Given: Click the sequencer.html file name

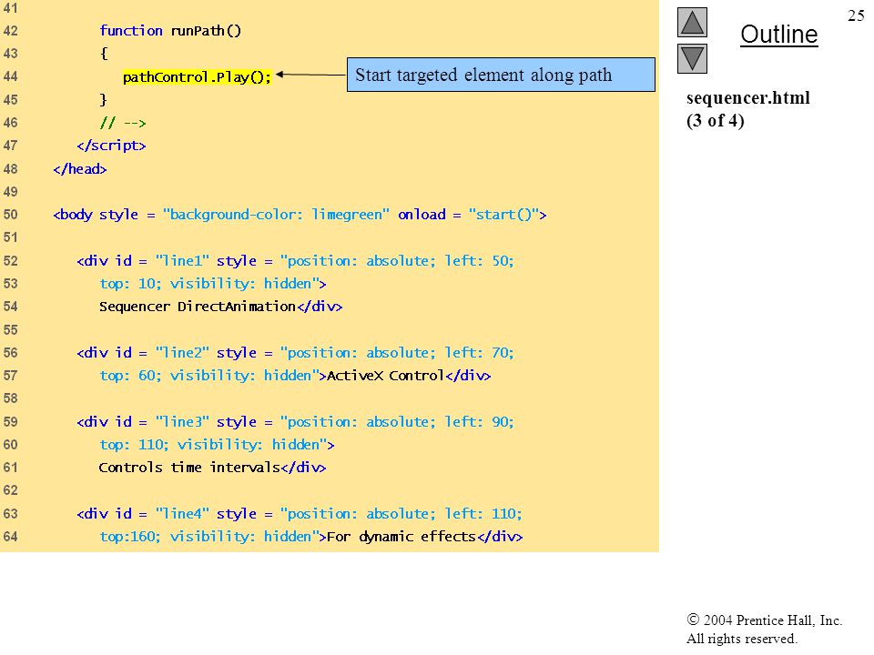Looking at the screenshot, I should coord(748,98).
